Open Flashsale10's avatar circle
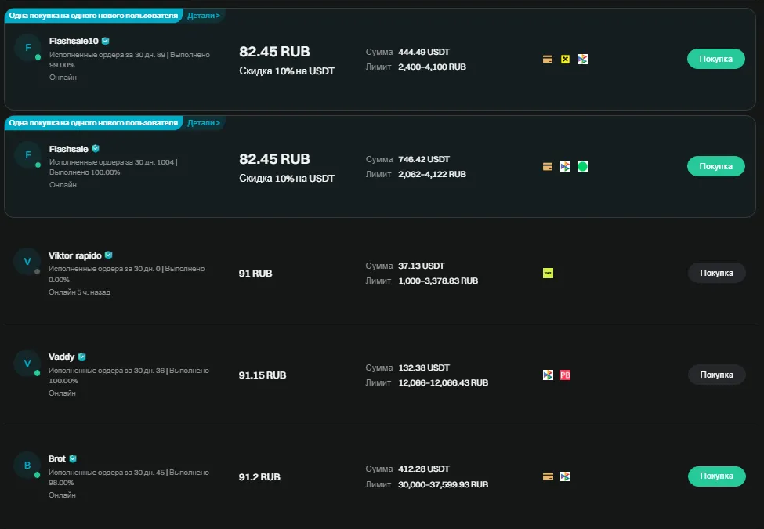764x529 pixels. [x=27, y=47]
